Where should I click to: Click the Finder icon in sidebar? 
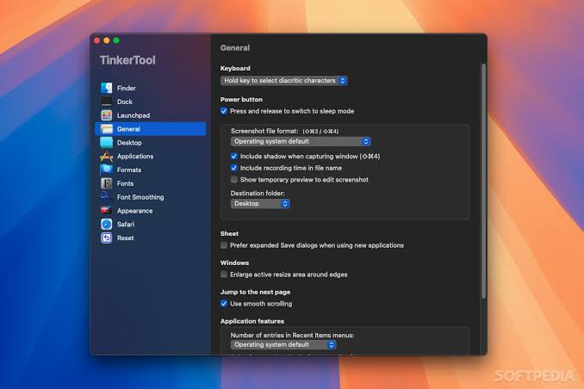107,89
